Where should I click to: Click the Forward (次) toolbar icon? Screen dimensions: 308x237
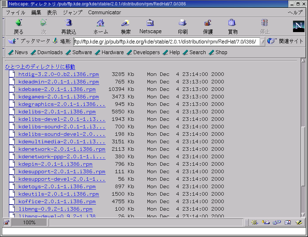click(44, 23)
